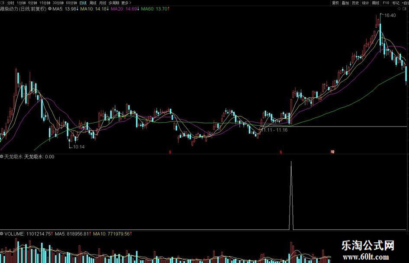Image resolution: width=409 pixels, height=263 pixels.
Task: Click the 潍柴动力(日线 前复权) stock title
Action: click(23, 9)
